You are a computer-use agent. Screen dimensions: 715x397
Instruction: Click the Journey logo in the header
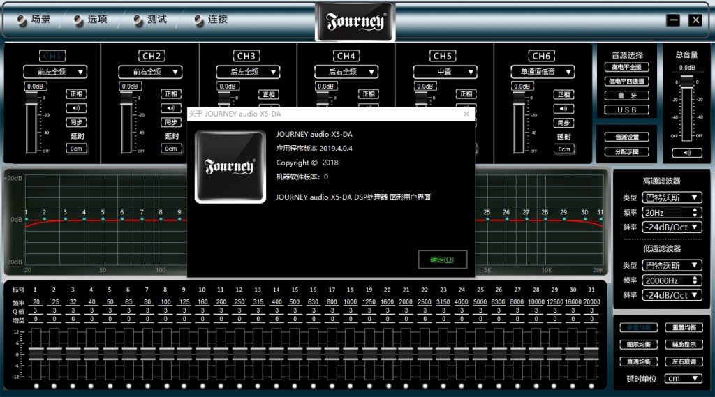tap(355, 22)
